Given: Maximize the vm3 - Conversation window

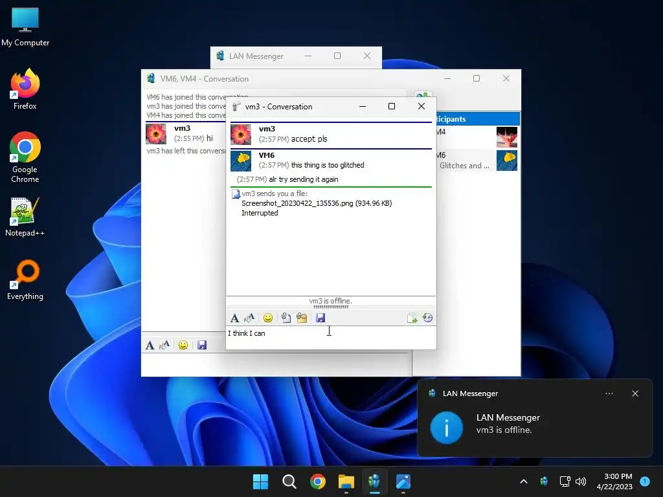Looking at the screenshot, I should point(392,107).
